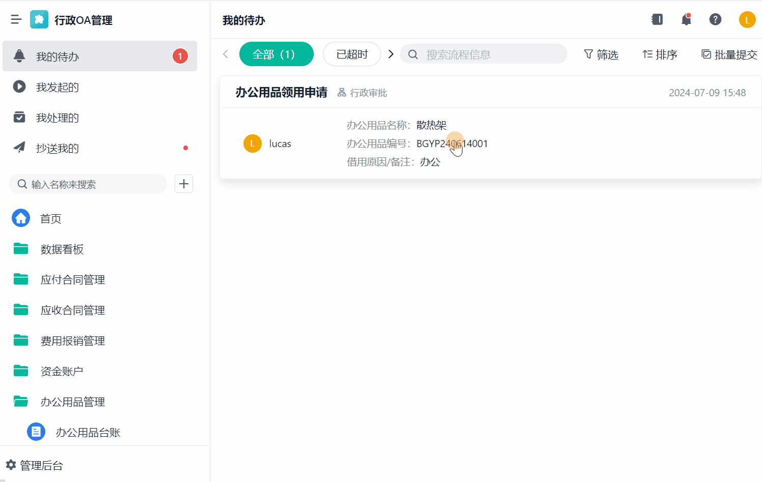Select the 全部 (1) tab
The image size is (762, 482).
276,54
